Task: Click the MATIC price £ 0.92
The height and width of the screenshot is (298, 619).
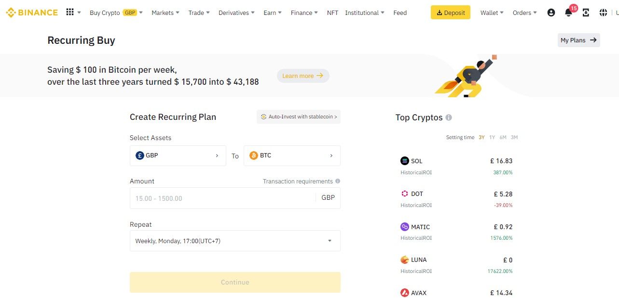Action: 503,227
